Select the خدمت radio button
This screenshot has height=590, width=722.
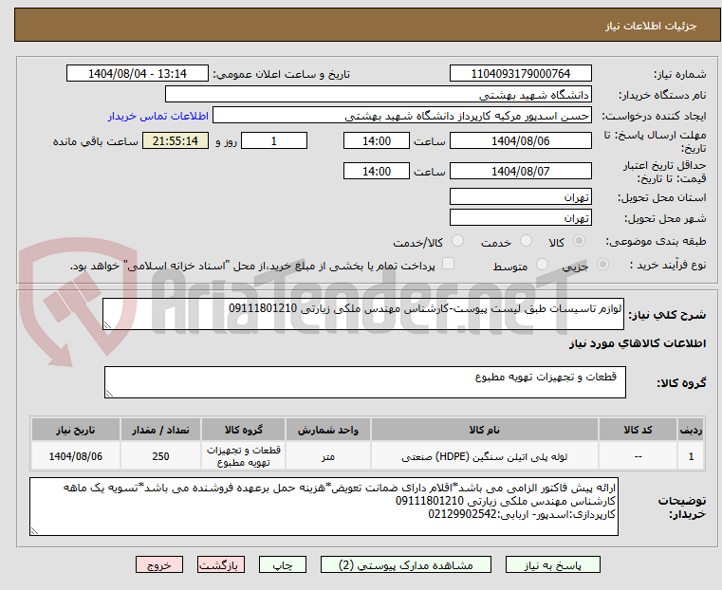(x=526, y=241)
